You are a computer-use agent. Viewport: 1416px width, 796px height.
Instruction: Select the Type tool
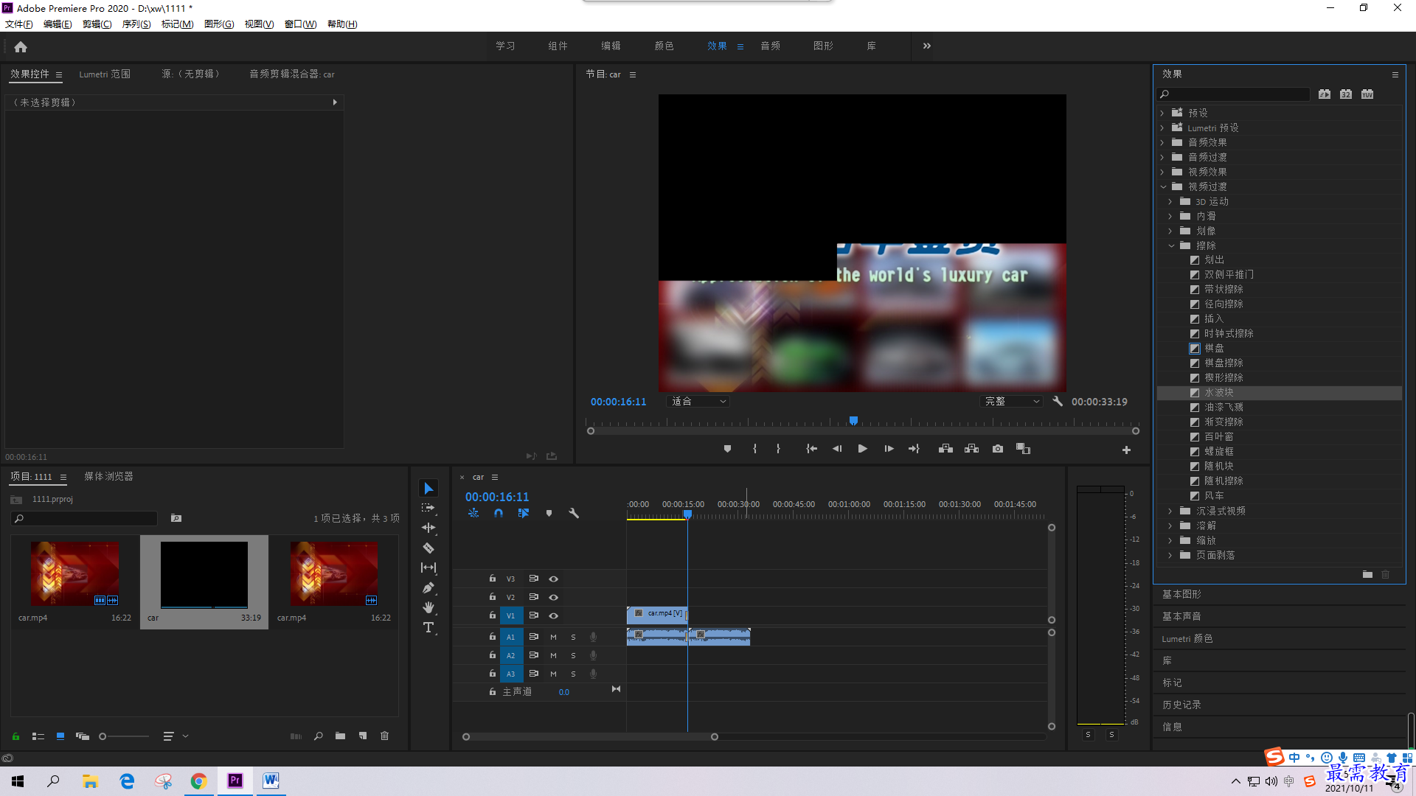click(x=428, y=627)
